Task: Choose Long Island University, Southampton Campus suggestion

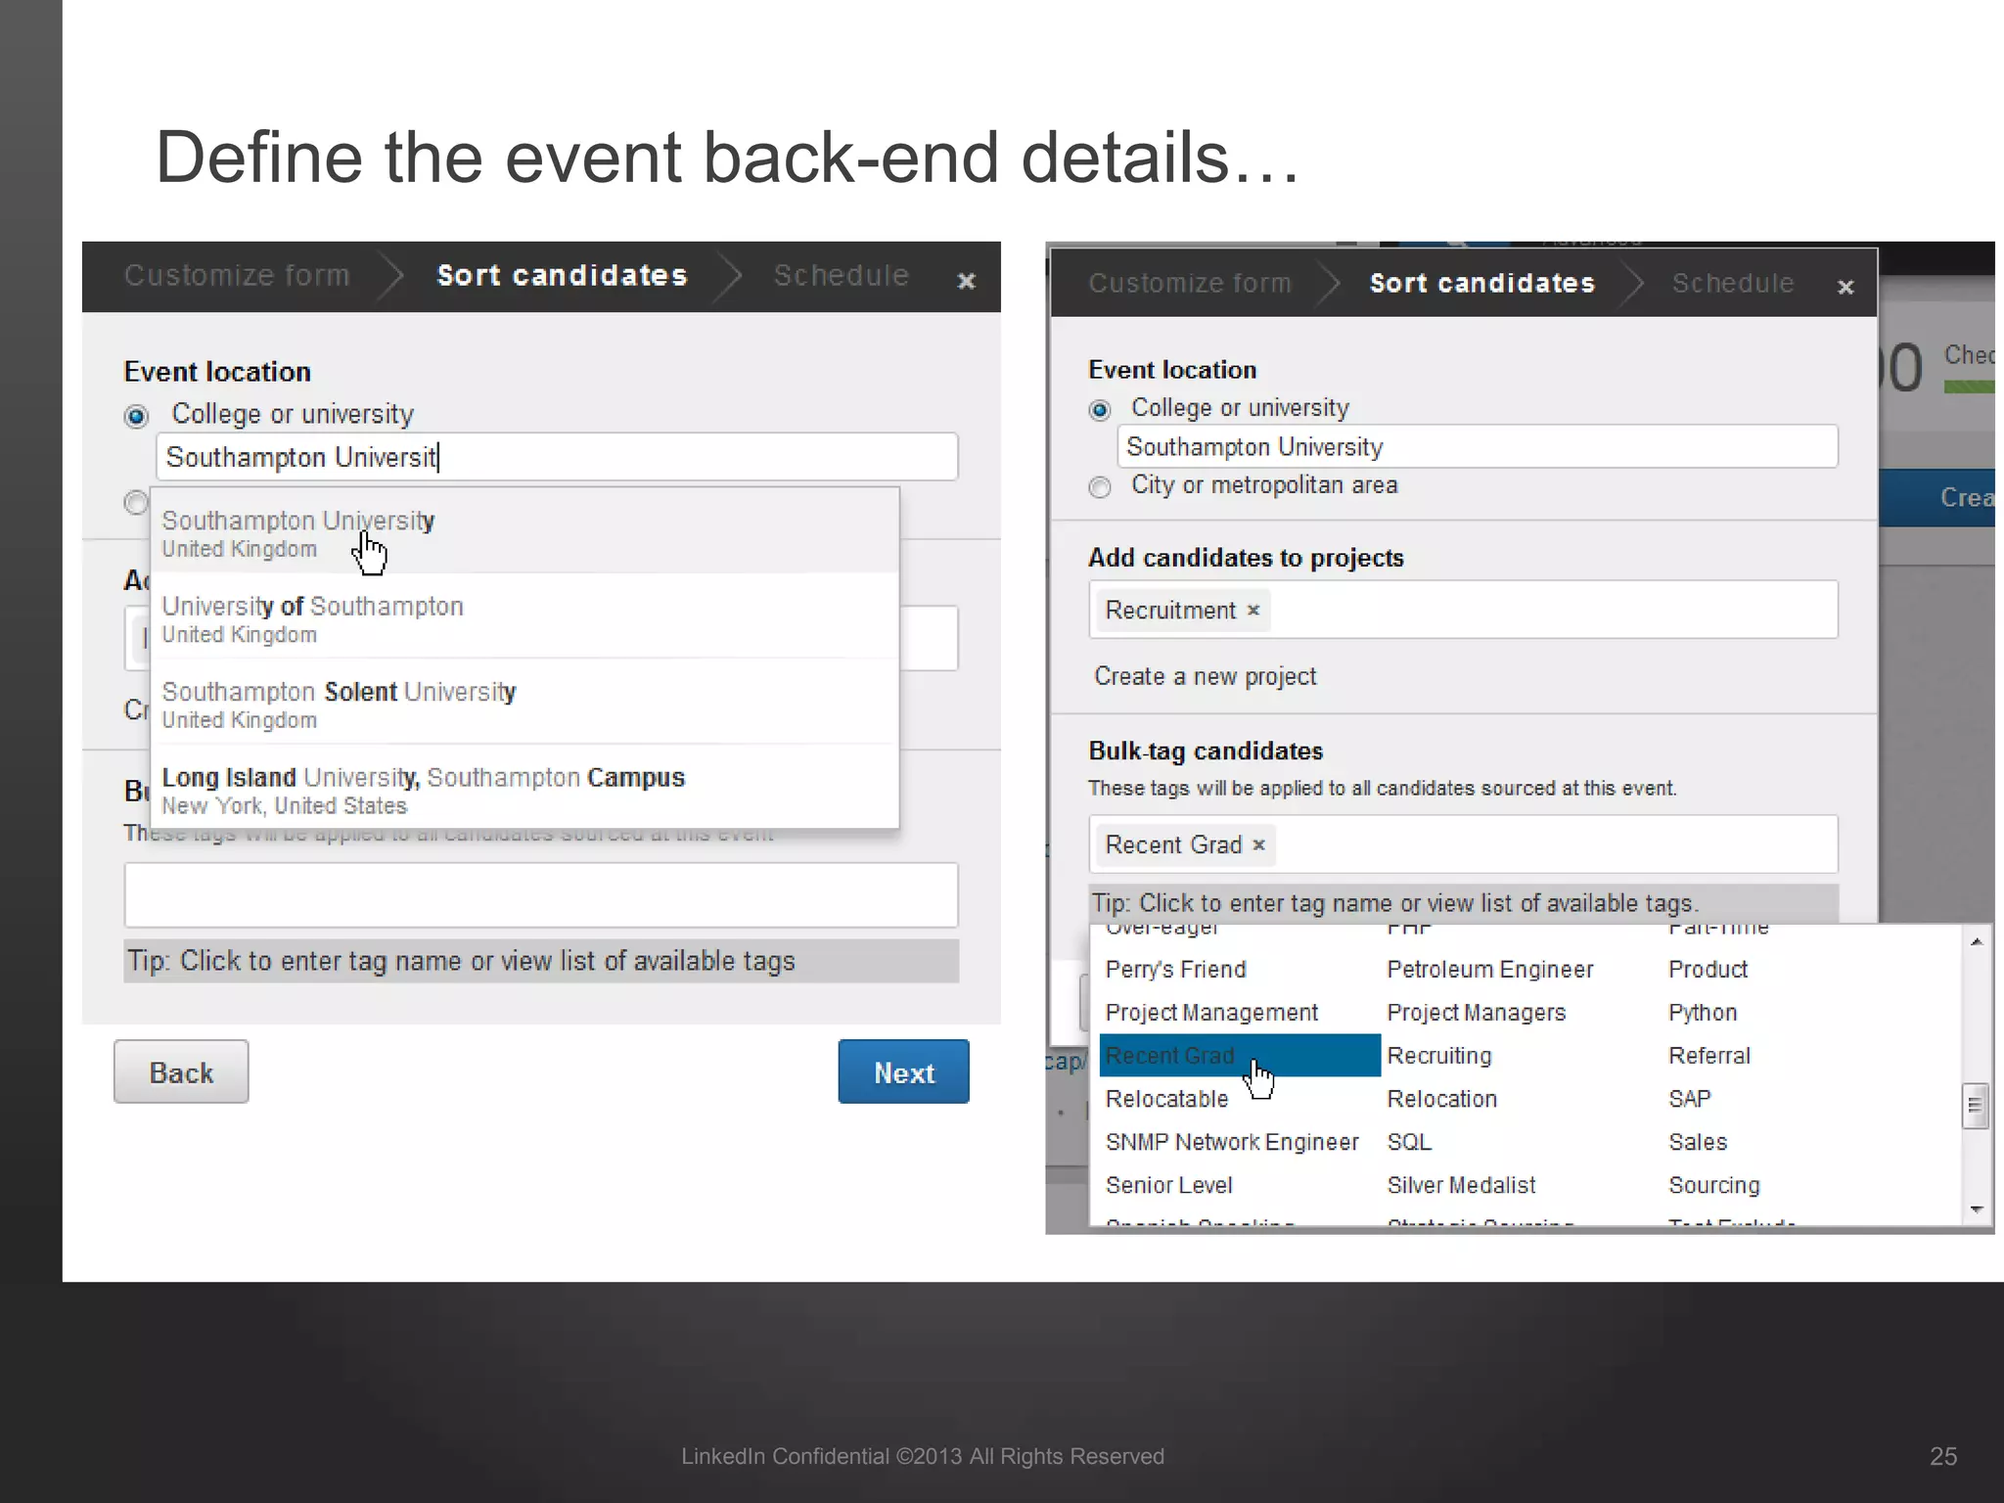Action: coord(525,789)
